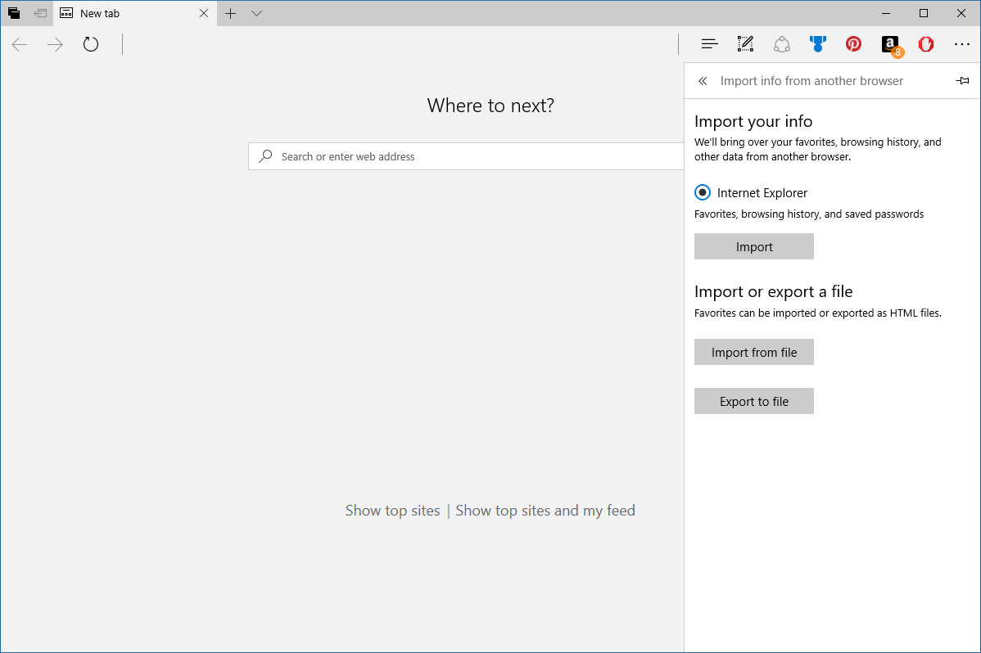Open a new tab with the plus button

click(x=230, y=13)
